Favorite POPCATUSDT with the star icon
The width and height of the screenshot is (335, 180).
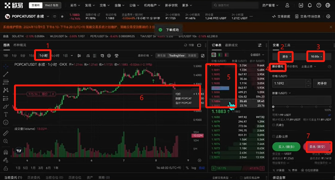coord(62,16)
